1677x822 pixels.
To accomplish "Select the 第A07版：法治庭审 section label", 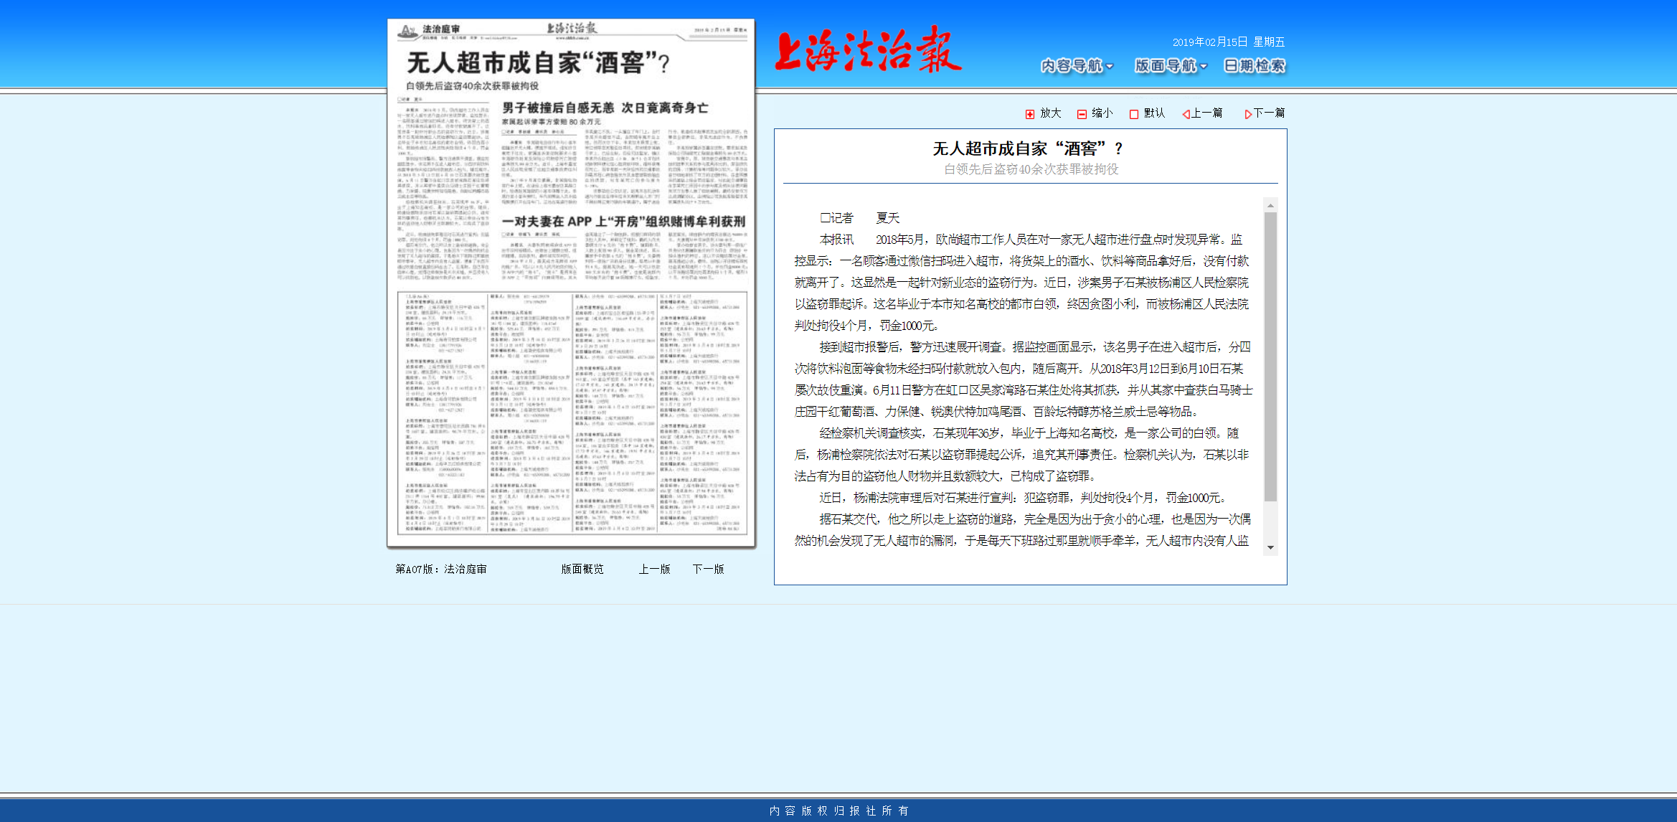I will click(441, 569).
